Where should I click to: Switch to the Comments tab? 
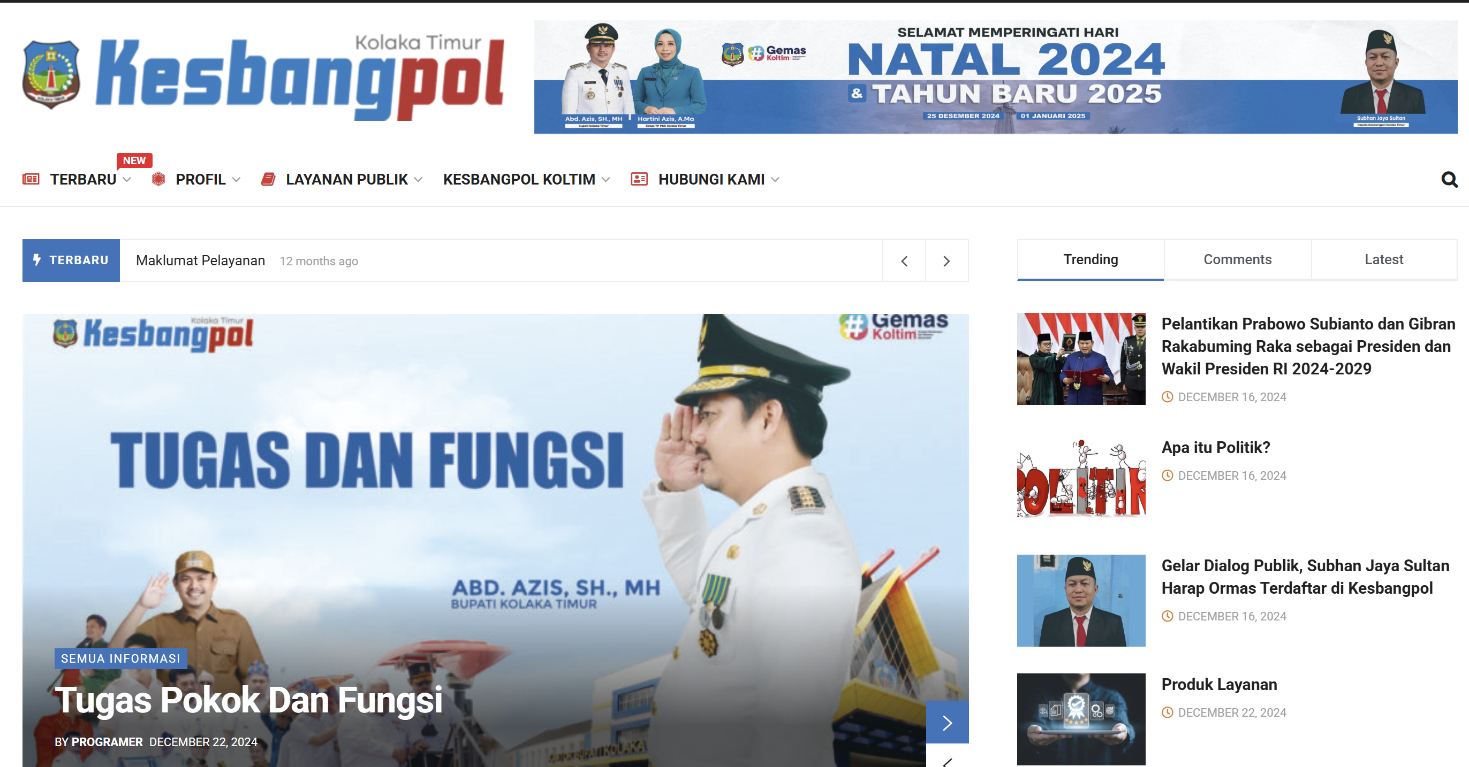1237,260
